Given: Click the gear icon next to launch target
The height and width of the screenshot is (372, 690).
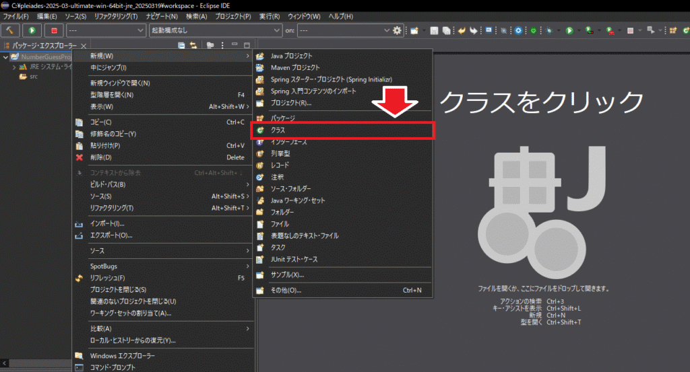Looking at the screenshot, I should 397,30.
